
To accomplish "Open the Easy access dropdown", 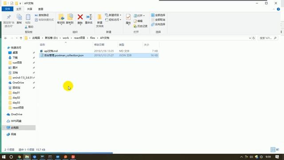I will click(x=113, y=20).
